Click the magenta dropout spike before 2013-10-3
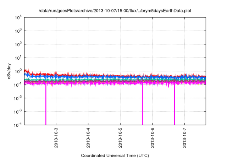 46,104
